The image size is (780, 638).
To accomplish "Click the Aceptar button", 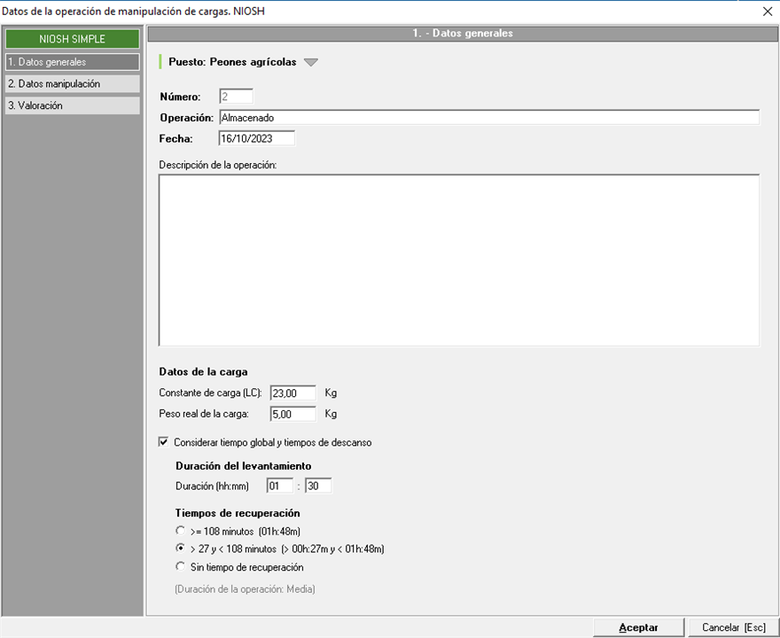I will pyautogui.click(x=638, y=627).
